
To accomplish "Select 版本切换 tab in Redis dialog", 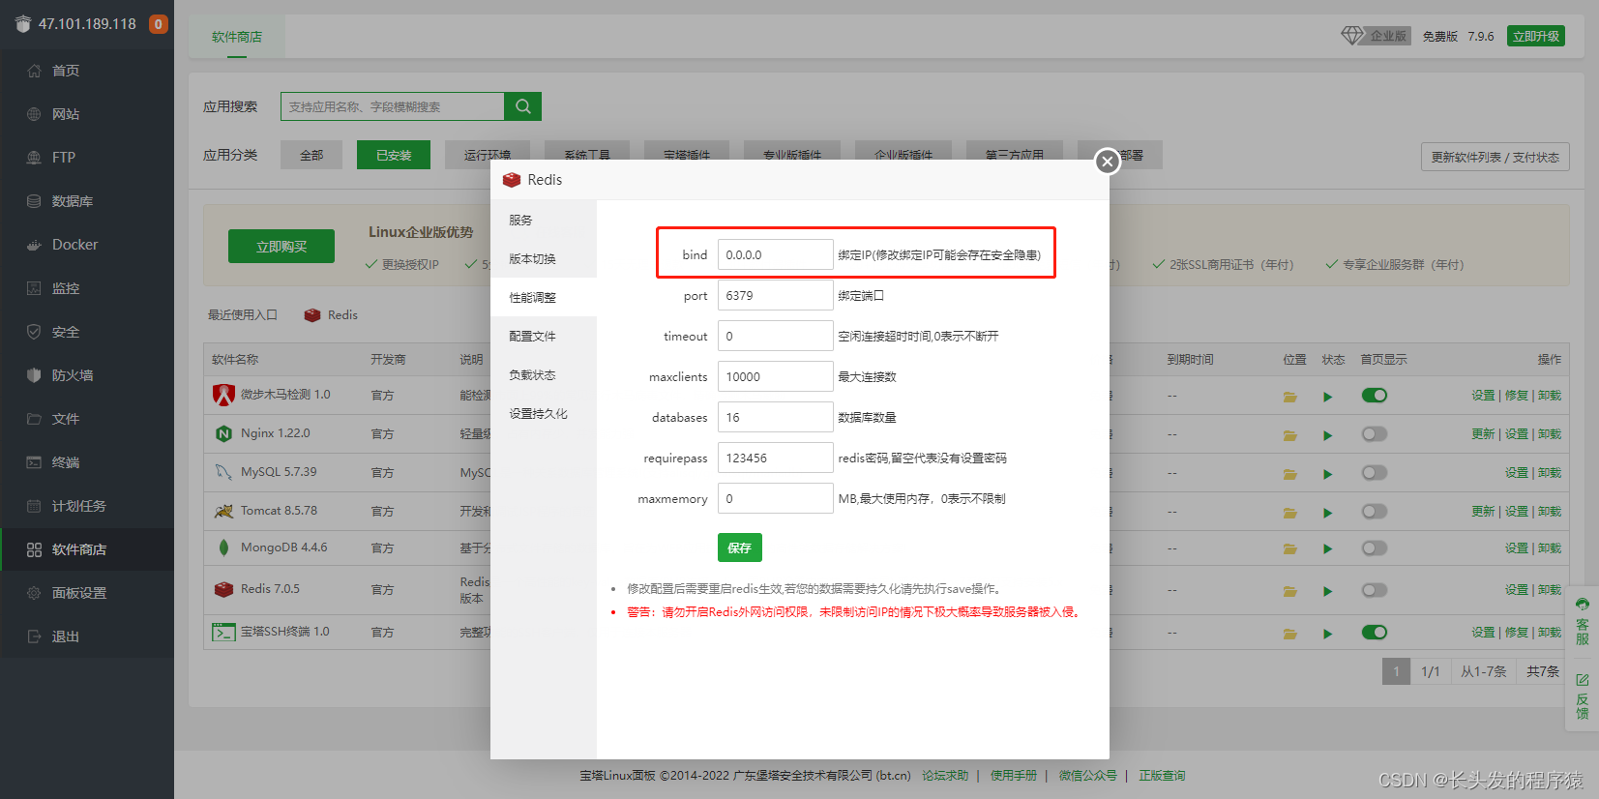I will [544, 258].
